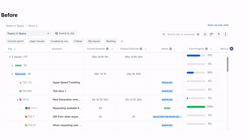Click the plus icon to add a quick filter
The image size is (249, 140).
click(x=122, y=41)
